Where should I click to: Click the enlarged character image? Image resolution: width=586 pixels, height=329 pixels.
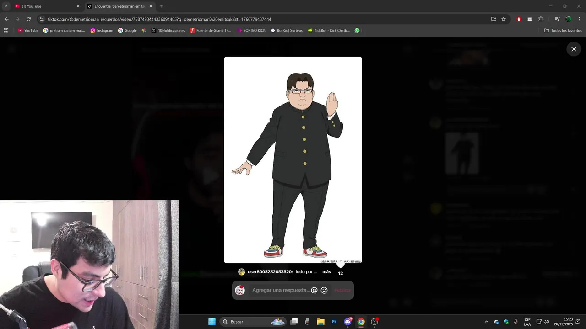point(293,160)
